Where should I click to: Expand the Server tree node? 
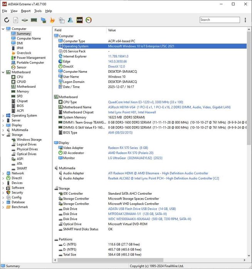[x=3, y=120]
